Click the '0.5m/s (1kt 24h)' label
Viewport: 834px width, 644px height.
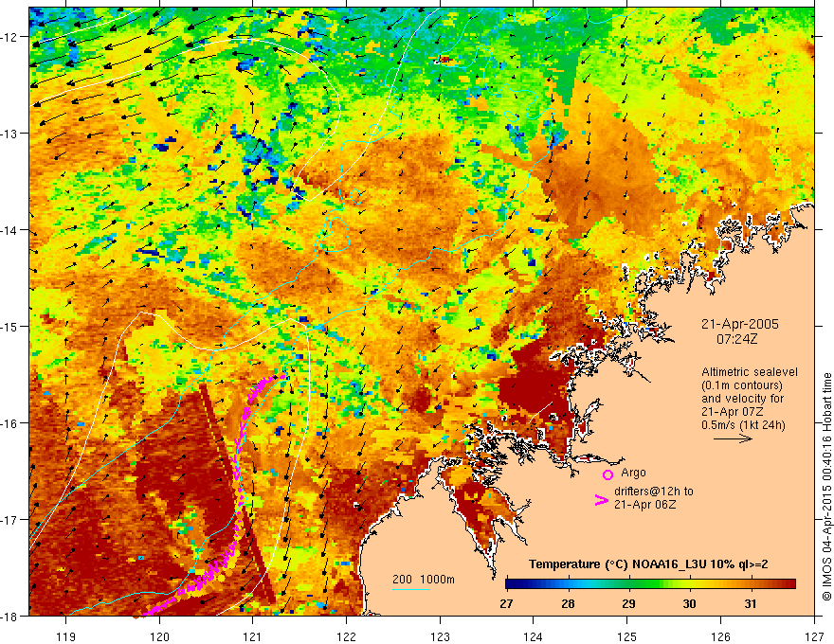[x=743, y=425]
